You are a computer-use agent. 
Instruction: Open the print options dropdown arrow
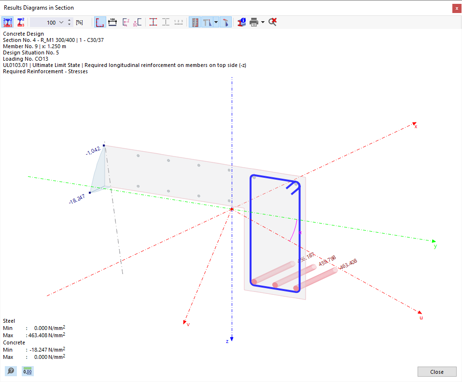tap(263, 22)
